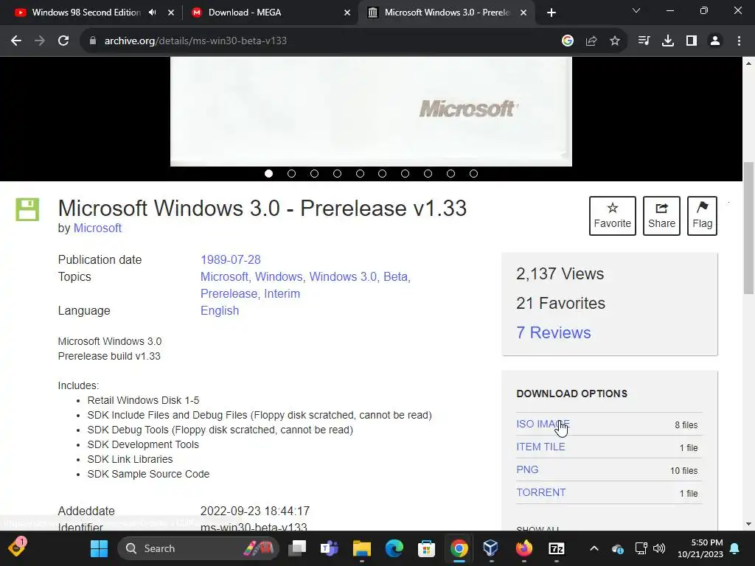This screenshot has width=755, height=566.
Task: Close the Windows 98 Second Edition tab
Action: [x=171, y=13]
